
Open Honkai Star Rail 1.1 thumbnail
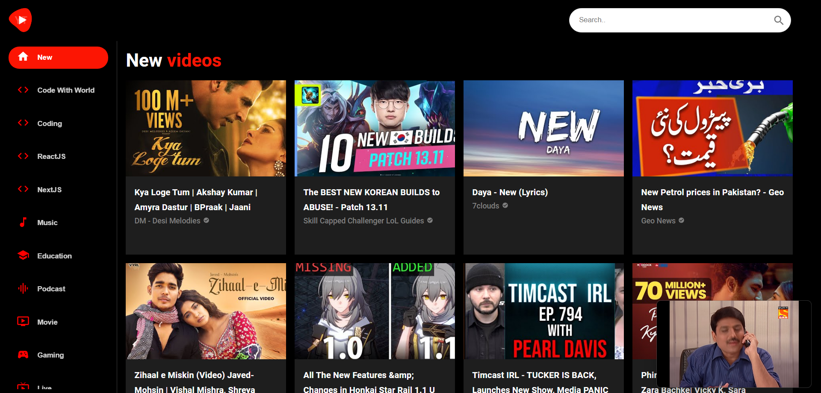375,311
